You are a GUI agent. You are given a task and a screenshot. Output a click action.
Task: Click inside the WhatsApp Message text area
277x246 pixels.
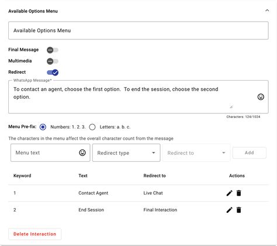133,97
